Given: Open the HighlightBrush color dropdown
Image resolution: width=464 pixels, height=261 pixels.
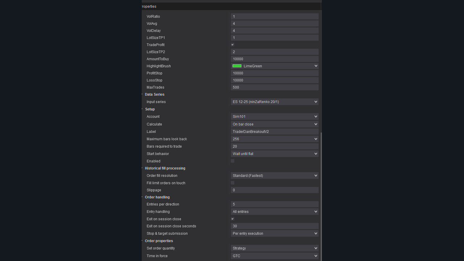Looking at the screenshot, I should (315, 66).
